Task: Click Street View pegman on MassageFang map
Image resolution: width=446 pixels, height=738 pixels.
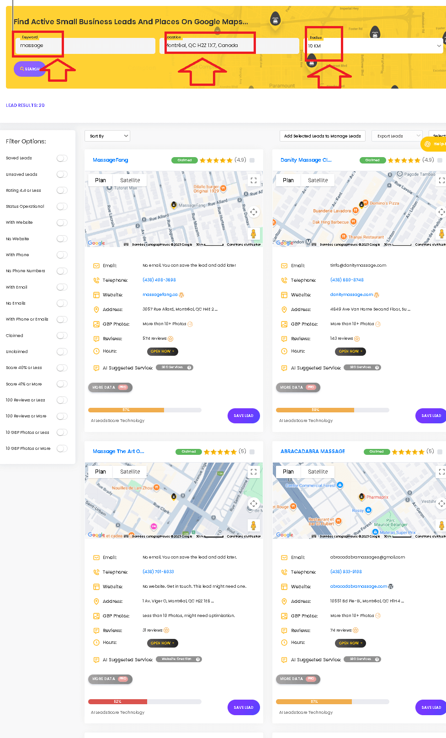Action: coord(254,234)
